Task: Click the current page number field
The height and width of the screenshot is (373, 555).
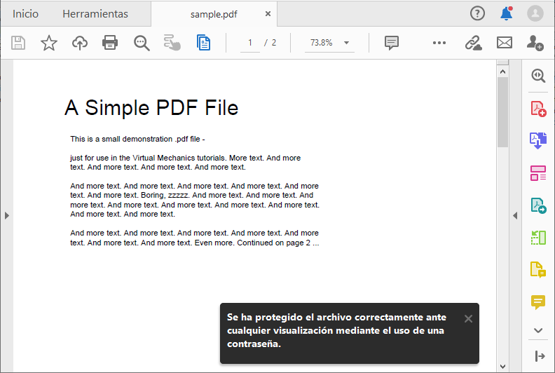Action: click(x=250, y=43)
